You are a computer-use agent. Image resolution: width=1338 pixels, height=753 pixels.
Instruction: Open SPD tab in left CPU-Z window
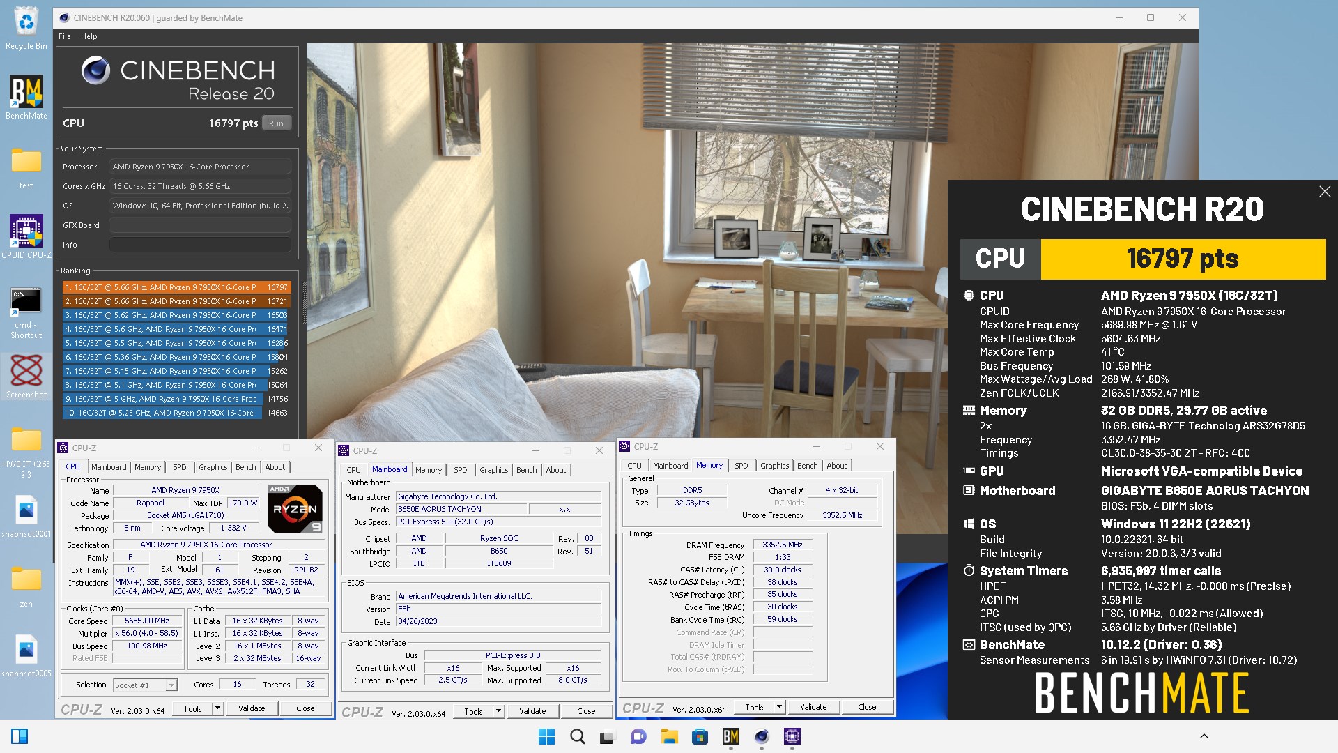(x=180, y=467)
